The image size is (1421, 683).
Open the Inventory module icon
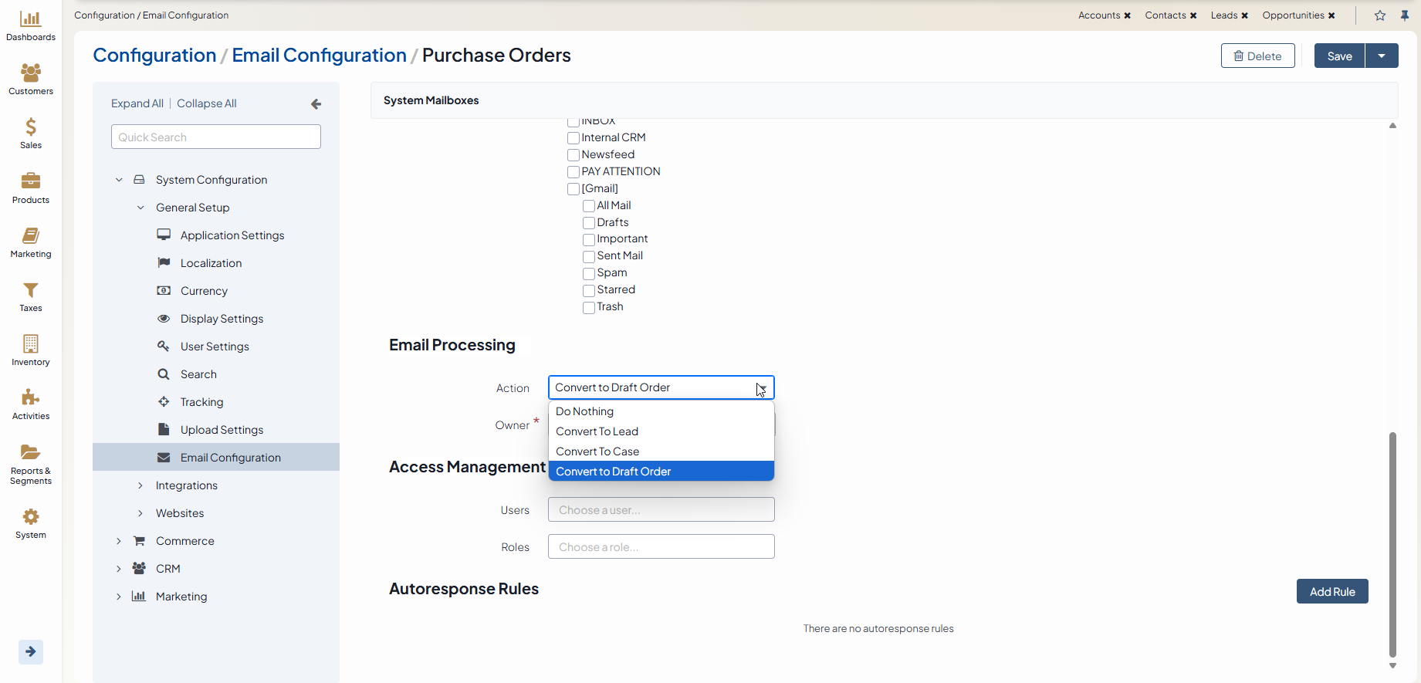coord(31,344)
